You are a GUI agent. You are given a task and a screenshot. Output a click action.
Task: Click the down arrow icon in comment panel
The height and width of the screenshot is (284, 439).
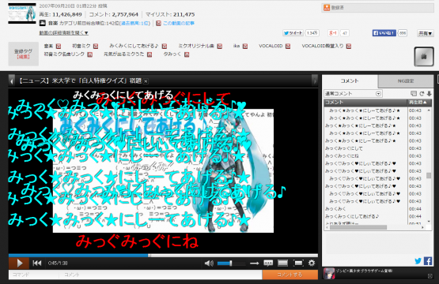tap(429, 94)
